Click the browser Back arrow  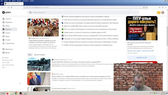(2, 7)
